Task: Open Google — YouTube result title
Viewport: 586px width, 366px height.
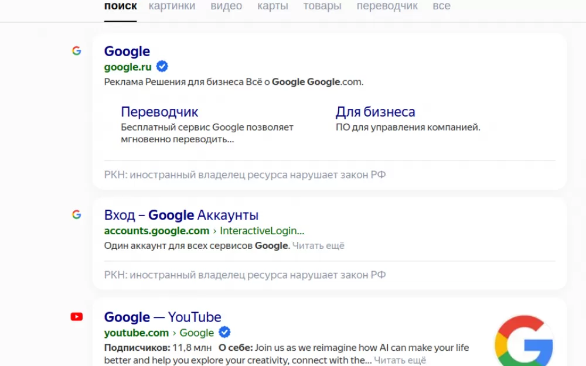Action: tap(162, 317)
